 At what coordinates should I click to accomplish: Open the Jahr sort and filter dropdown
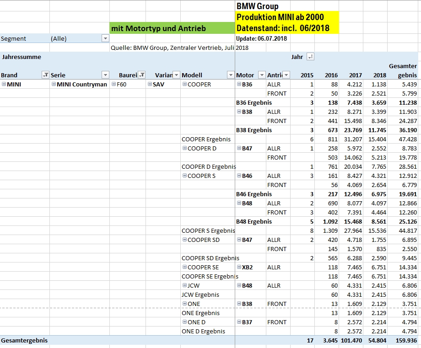point(310,57)
